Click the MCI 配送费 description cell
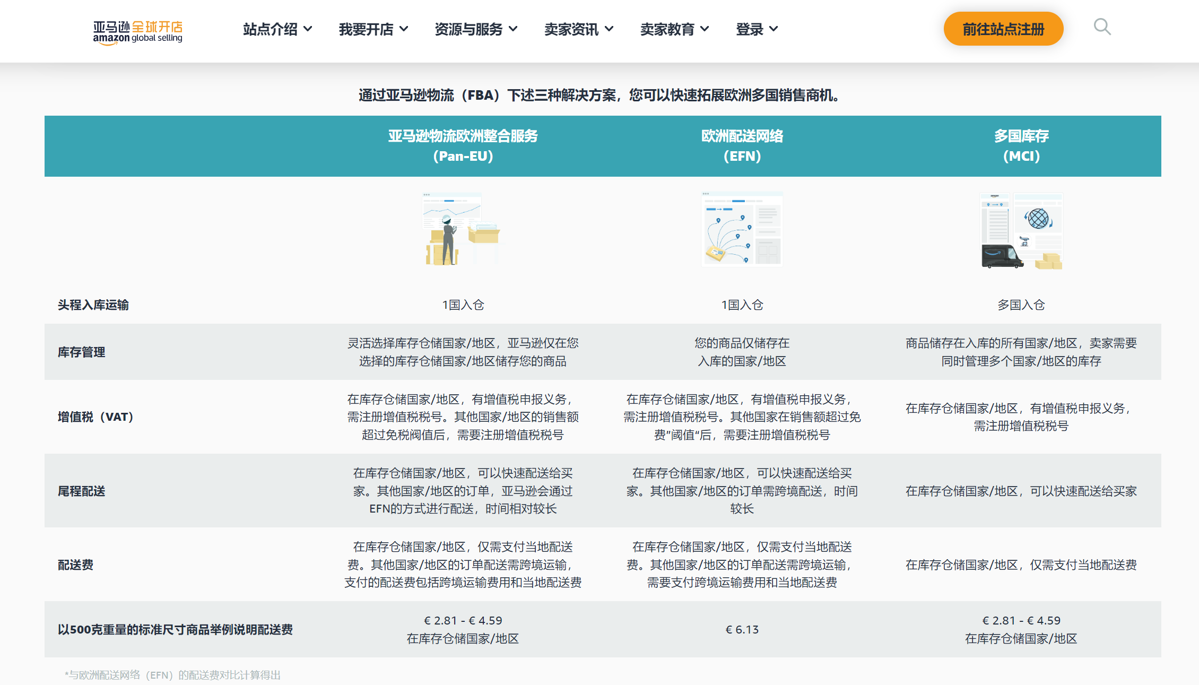 (1021, 565)
